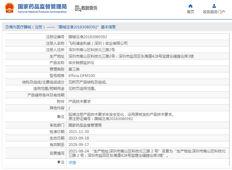
Task: Click the 批准日期 row label
Action: pos(57,132)
